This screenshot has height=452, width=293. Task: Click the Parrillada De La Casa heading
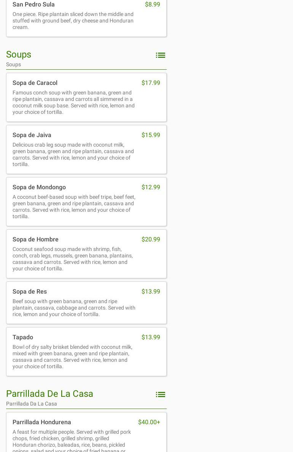49,394
